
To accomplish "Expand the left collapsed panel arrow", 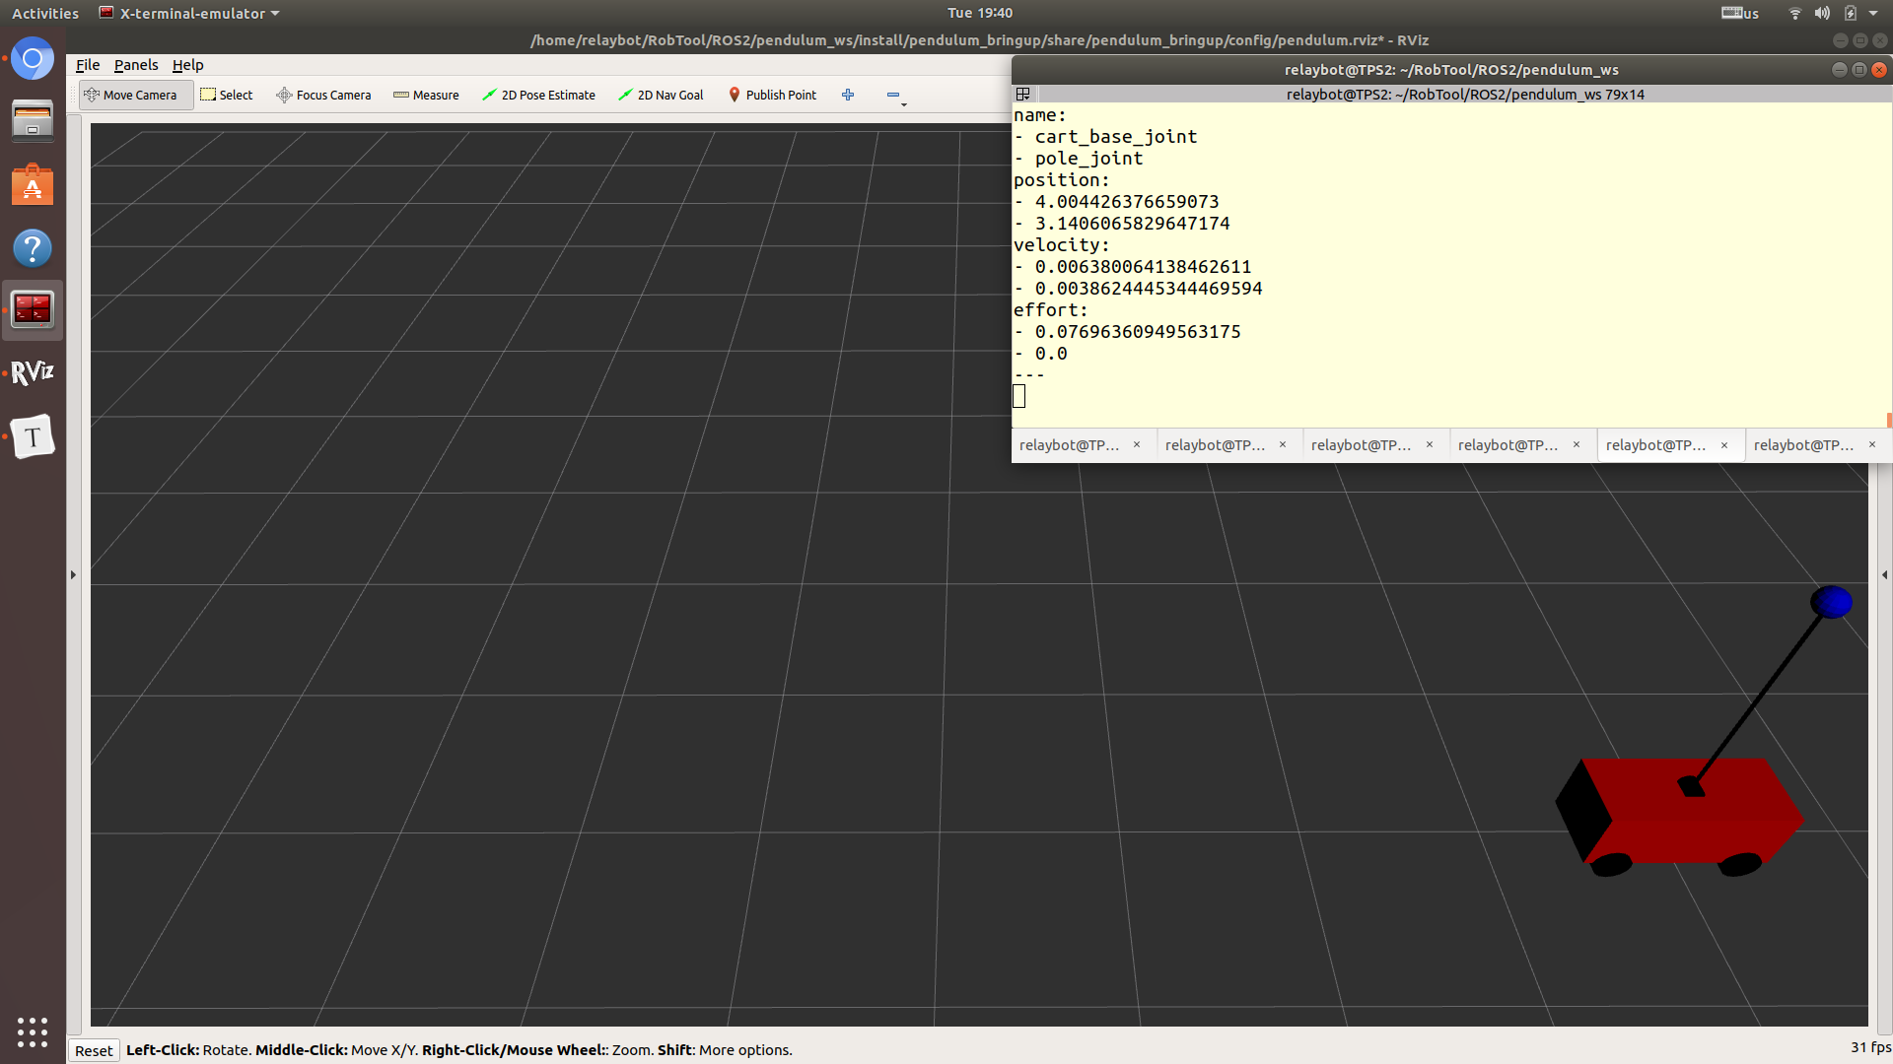I will click(x=73, y=574).
